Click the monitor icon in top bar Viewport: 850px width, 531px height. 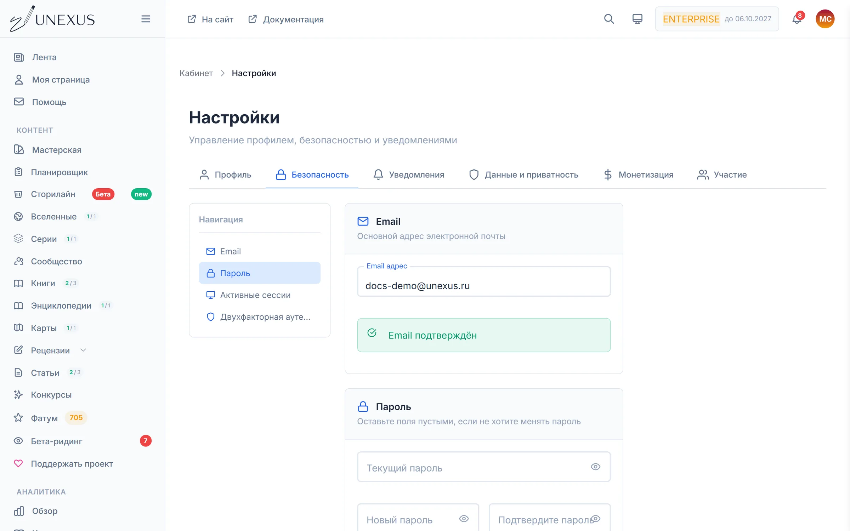pyautogui.click(x=637, y=19)
